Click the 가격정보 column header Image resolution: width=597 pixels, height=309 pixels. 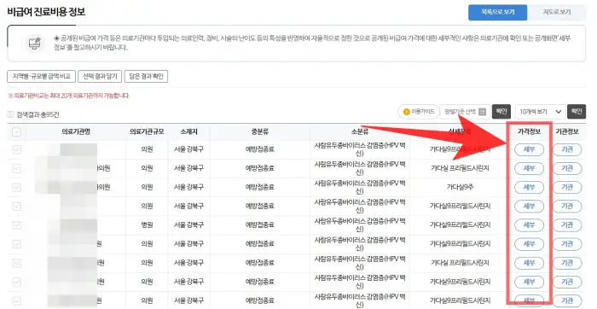pos(530,131)
